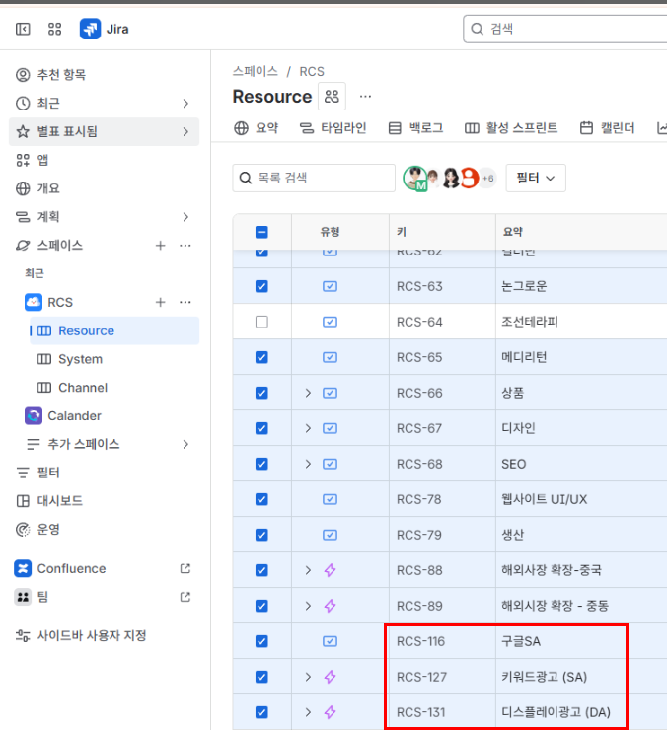Expand the 최근 chevron arrow
The height and width of the screenshot is (730, 667).
pyautogui.click(x=185, y=103)
